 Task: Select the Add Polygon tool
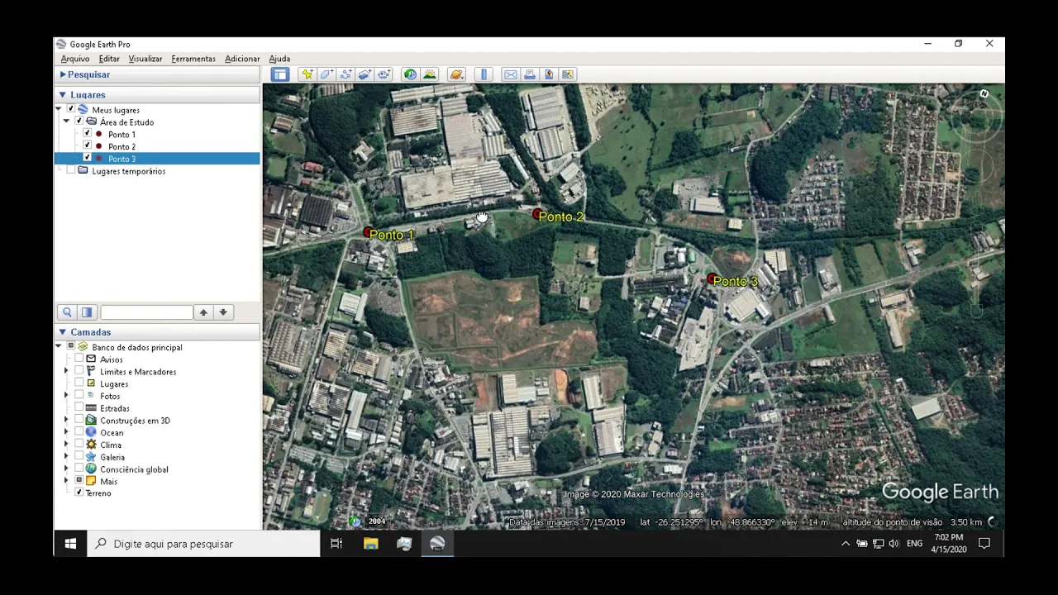[326, 74]
